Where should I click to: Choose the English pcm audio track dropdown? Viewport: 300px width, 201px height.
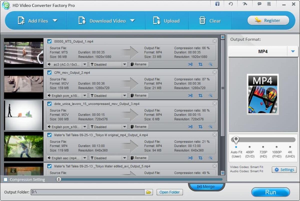tap(67, 95)
